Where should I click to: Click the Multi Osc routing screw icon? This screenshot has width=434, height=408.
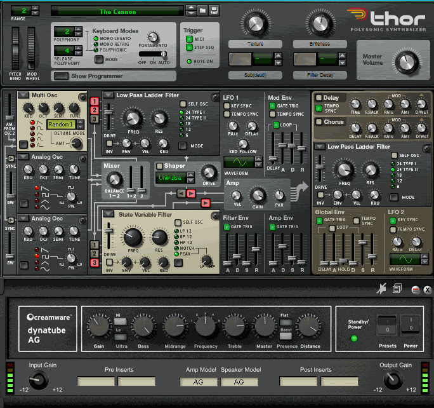pos(82,97)
